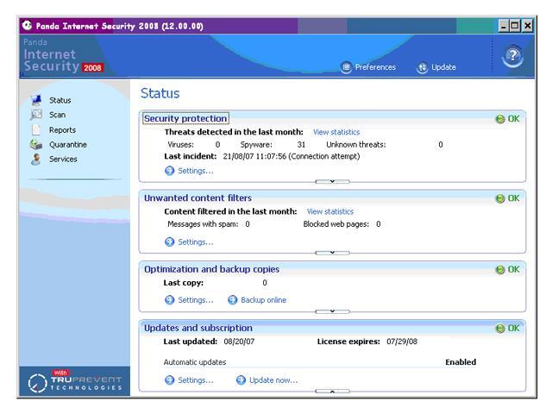Open Unwanted content filters Settings link

(196, 241)
